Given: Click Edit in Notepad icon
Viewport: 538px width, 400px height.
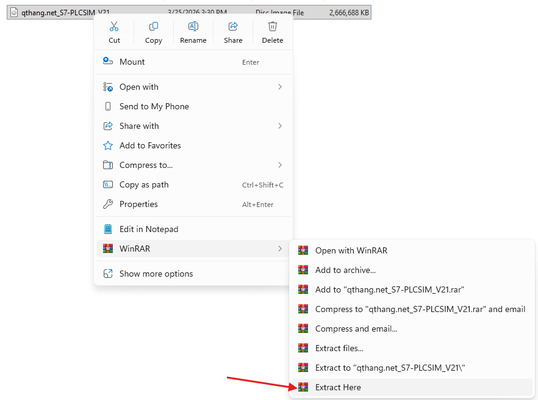Looking at the screenshot, I should [108, 229].
